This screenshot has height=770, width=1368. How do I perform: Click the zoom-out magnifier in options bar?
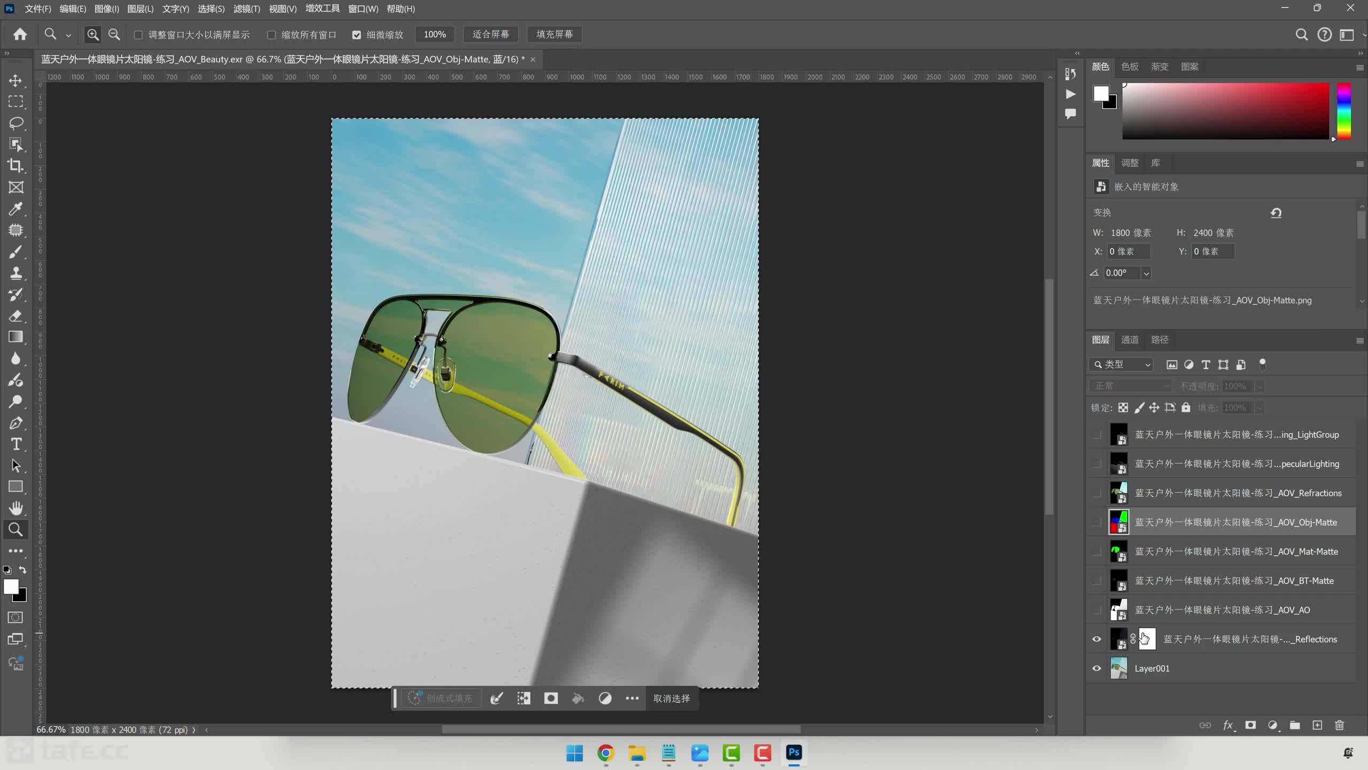[x=114, y=35]
